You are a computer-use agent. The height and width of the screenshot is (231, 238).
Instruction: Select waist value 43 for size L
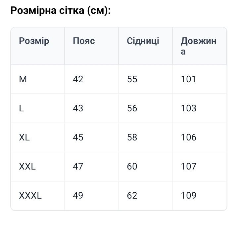click(78, 108)
